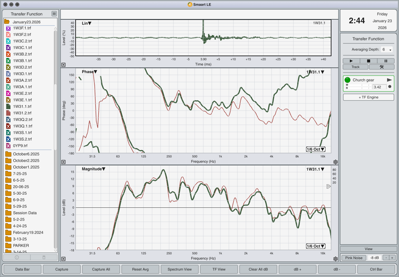Open the Magnitude graph type dropdown
The height and width of the screenshot is (277, 399).
pyautogui.click(x=93, y=169)
